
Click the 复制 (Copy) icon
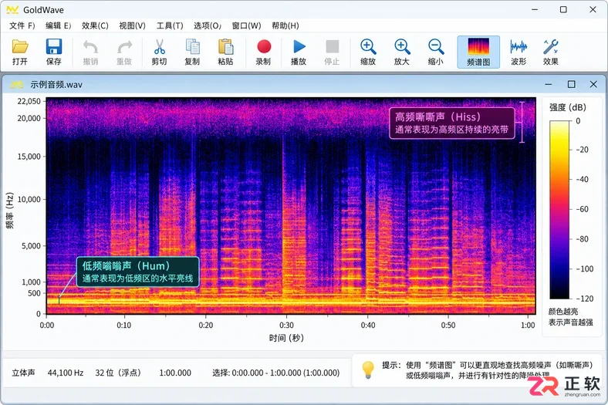tap(192, 46)
